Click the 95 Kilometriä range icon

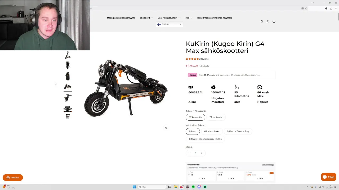click(237, 87)
